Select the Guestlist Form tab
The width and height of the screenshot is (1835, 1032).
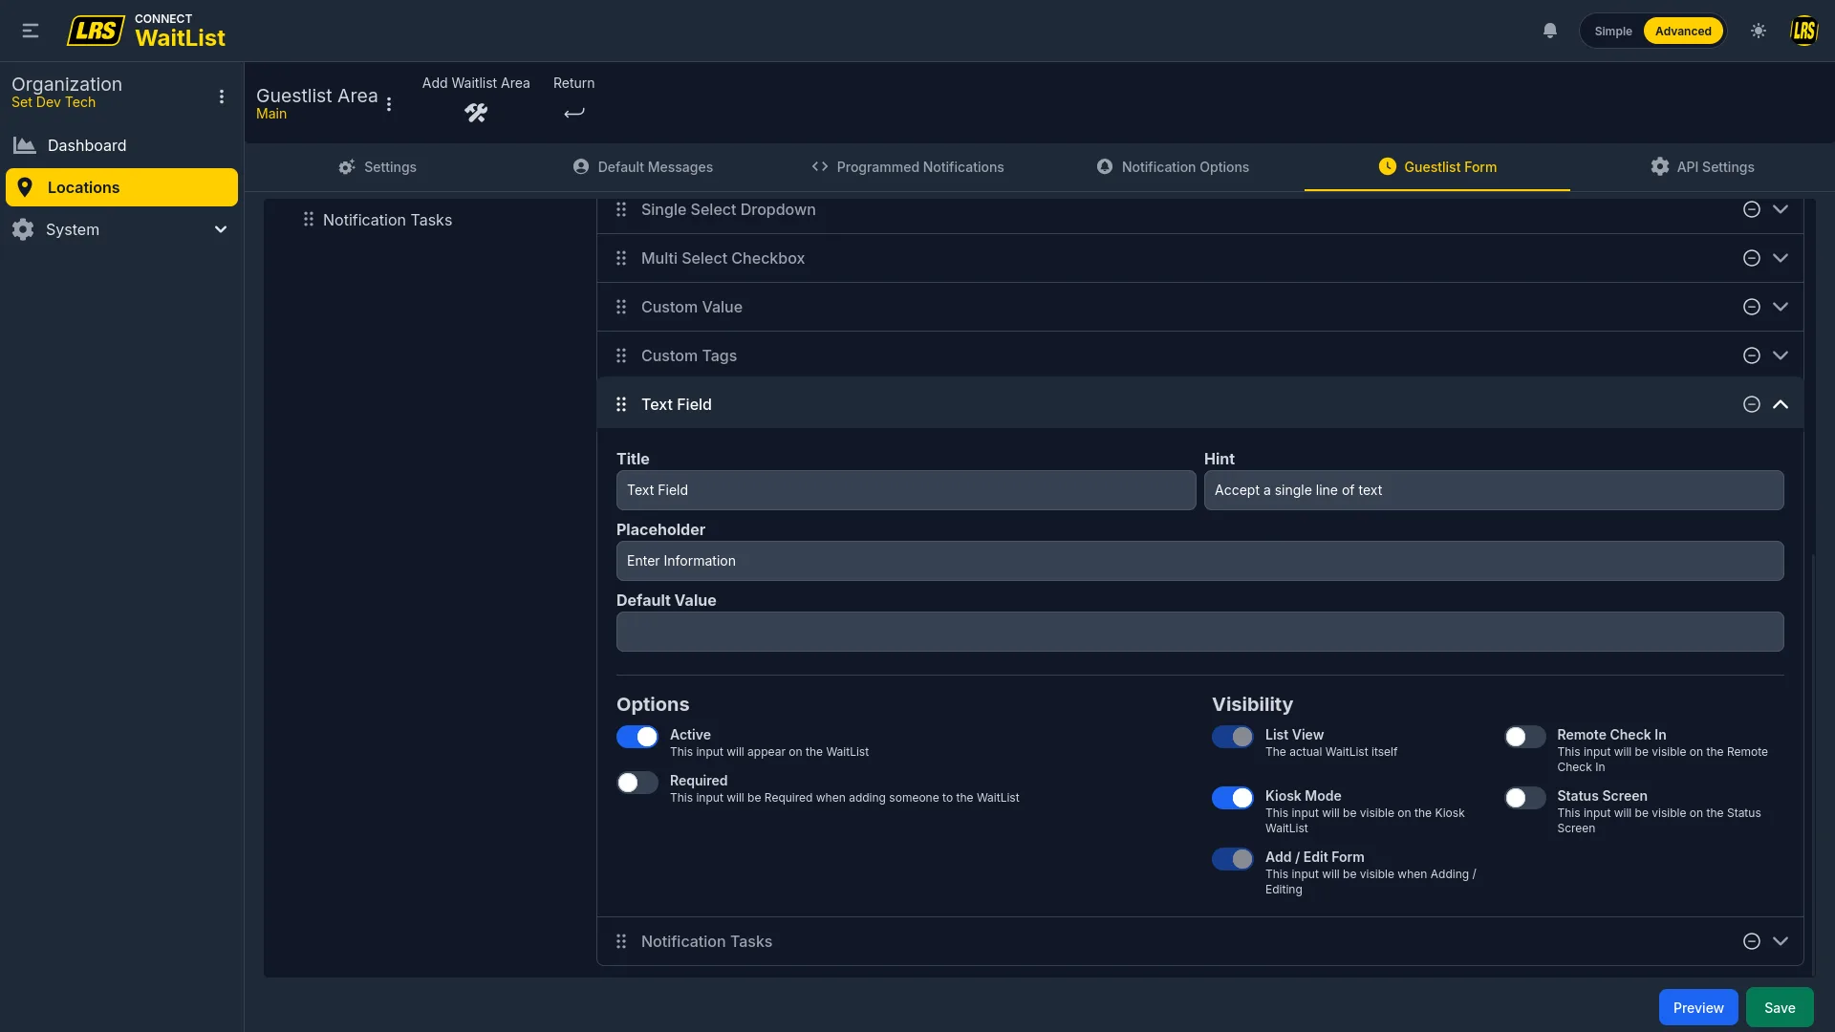[x=1437, y=167]
